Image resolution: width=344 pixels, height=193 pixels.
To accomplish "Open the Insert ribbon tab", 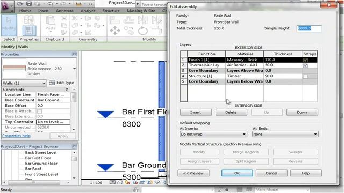I will [44, 11].
